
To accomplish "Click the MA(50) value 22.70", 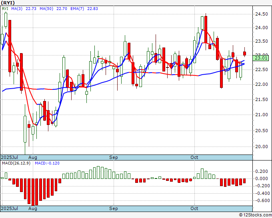I will click(x=62, y=9).
